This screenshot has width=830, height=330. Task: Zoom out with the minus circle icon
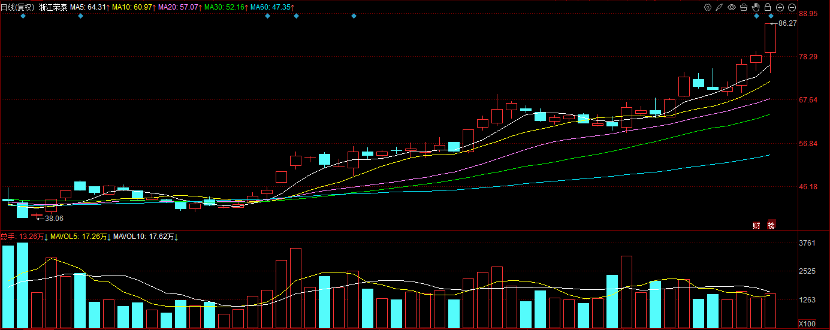coord(792,7)
